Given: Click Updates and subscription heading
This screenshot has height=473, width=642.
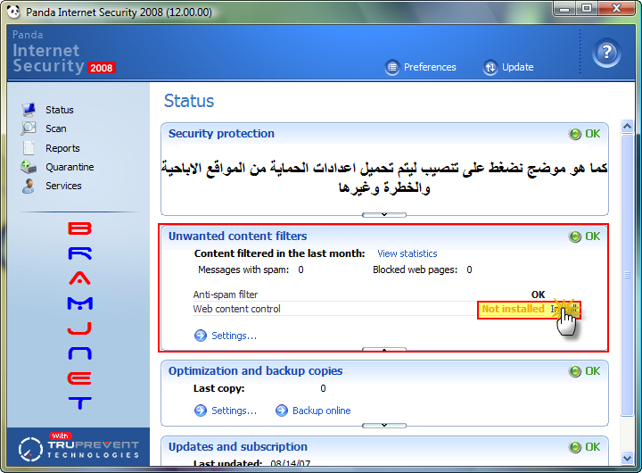Looking at the screenshot, I should 238,447.
